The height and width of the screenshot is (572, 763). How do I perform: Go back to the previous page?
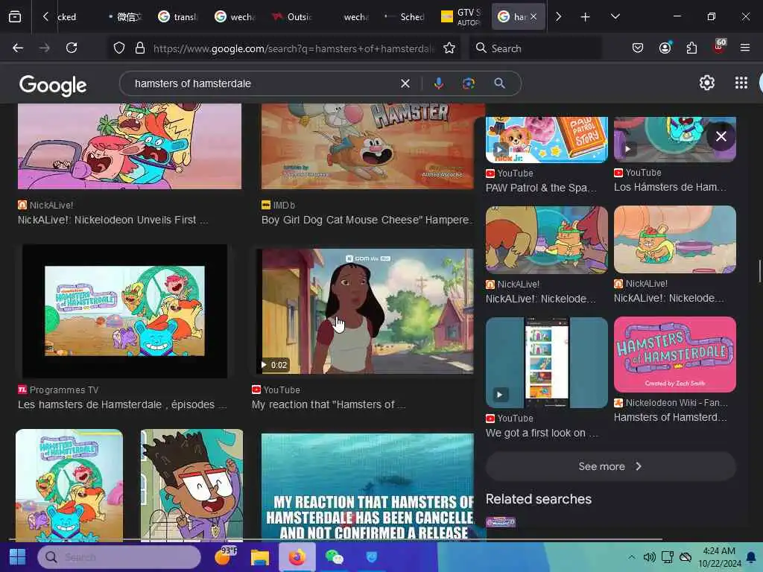point(18,48)
